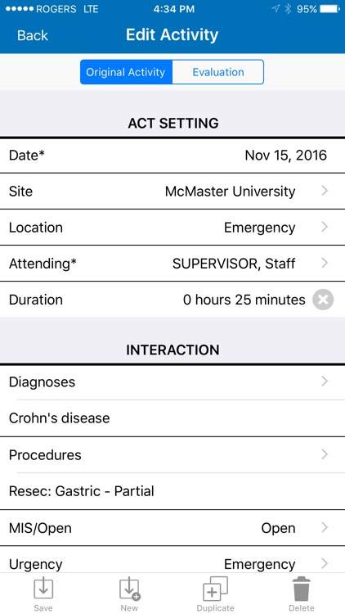Change the MIS/Open value chevron
Viewport: 345px width, 614px height.
click(x=325, y=528)
